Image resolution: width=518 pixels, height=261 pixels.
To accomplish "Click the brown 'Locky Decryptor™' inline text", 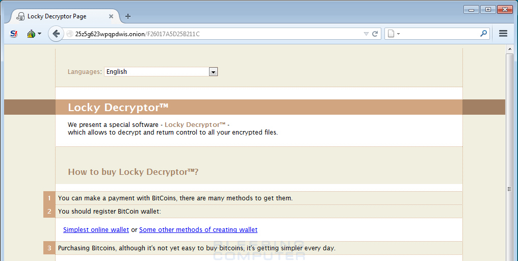I will [195, 124].
